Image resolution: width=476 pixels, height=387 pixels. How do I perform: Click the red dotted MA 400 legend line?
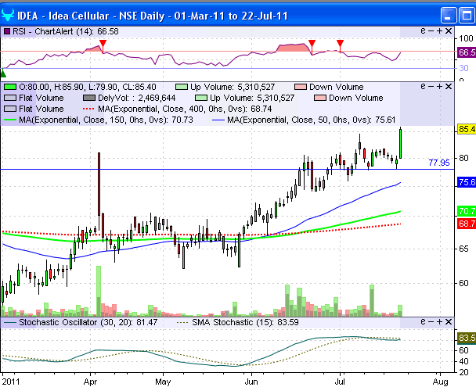pyautogui.click(x=88, y=109)
